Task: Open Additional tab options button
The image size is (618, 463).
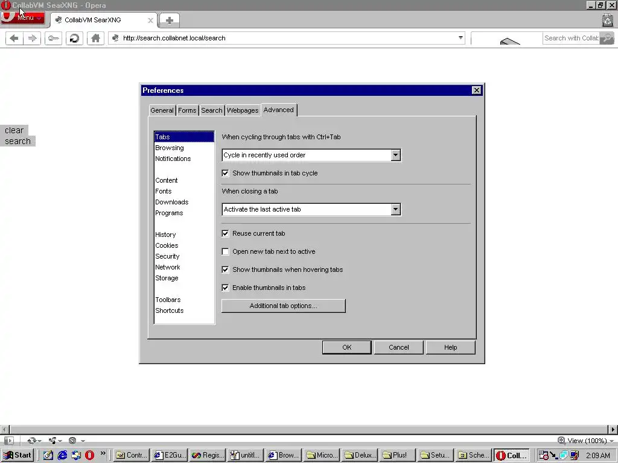Action: (x=284, y=306)
